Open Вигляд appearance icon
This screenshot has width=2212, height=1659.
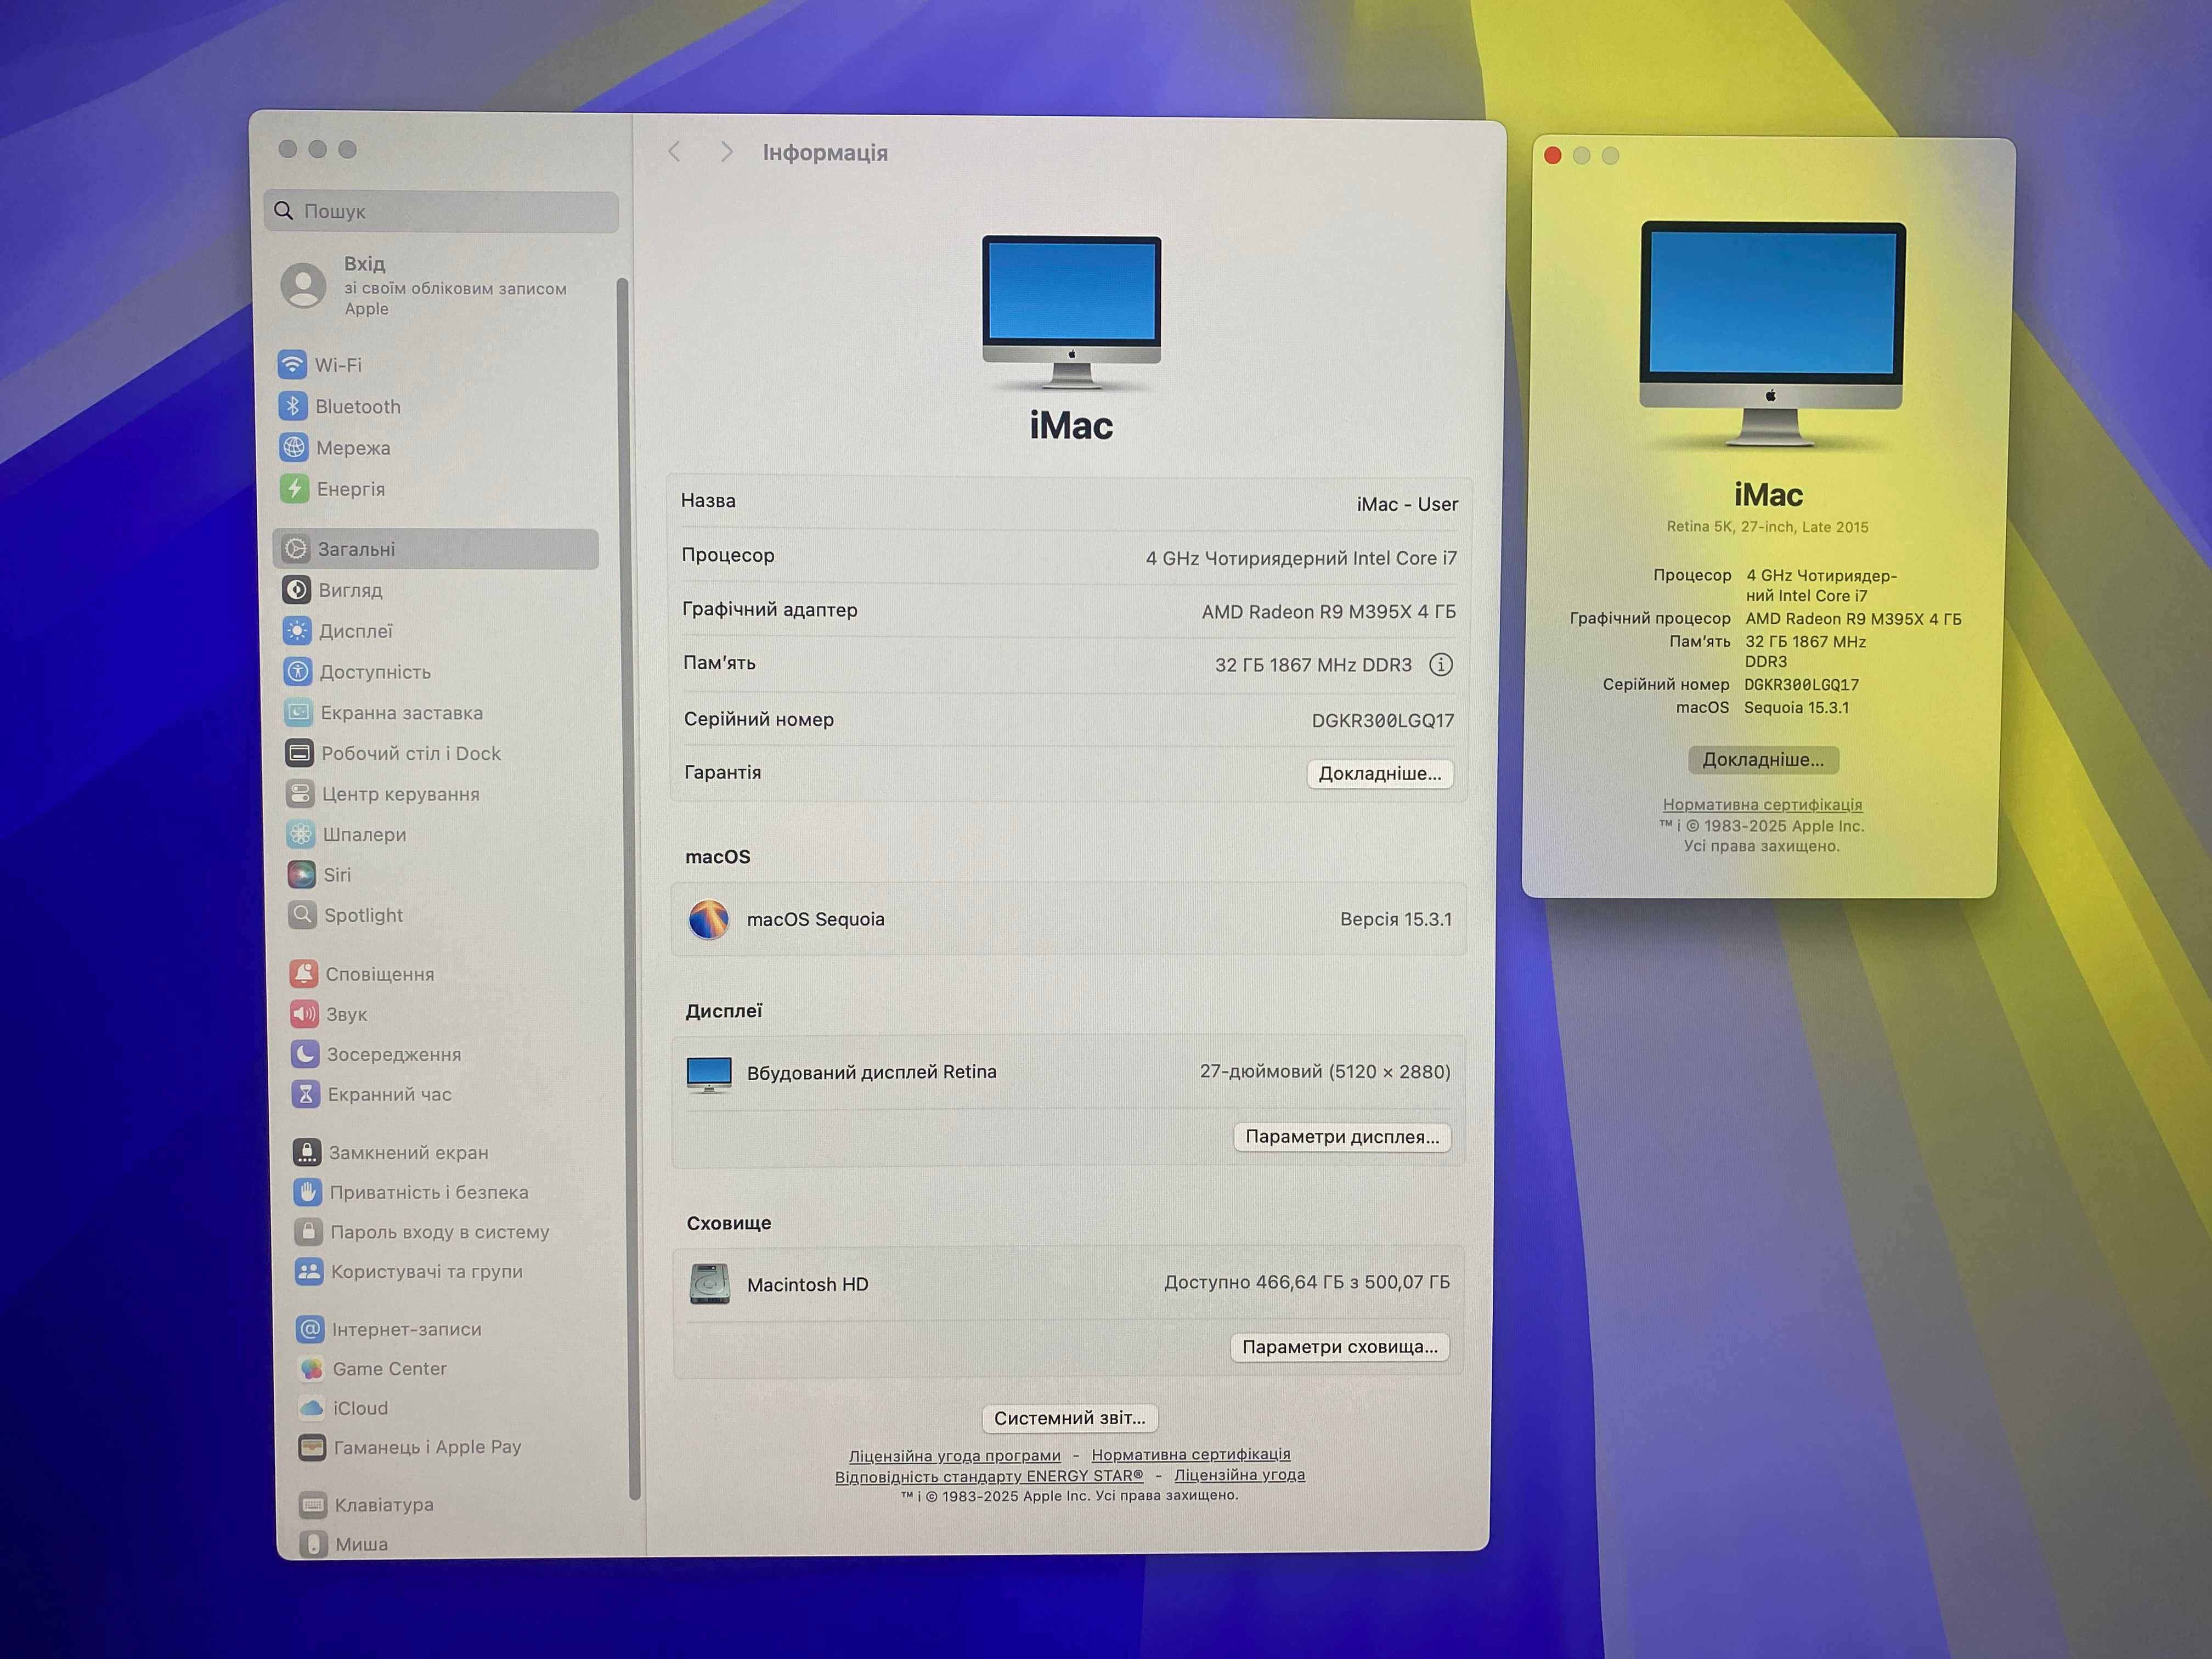click(x=296, y=590)
